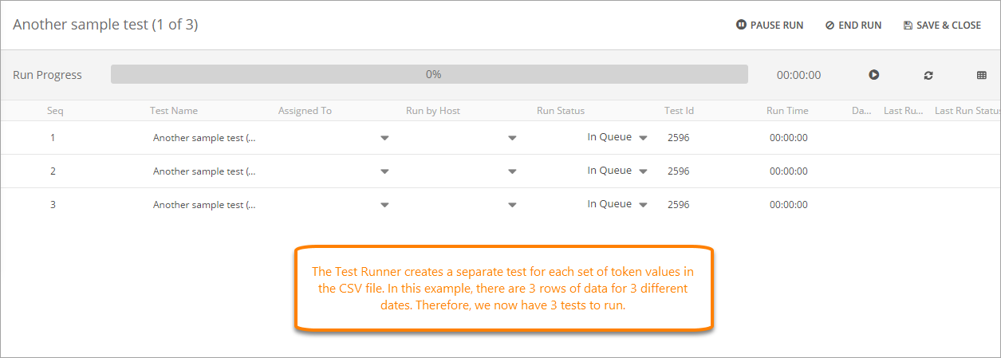Click Test Id 2596 in row 3
Viewport: 1001px width, 358px height.
[x=678, y=205]
